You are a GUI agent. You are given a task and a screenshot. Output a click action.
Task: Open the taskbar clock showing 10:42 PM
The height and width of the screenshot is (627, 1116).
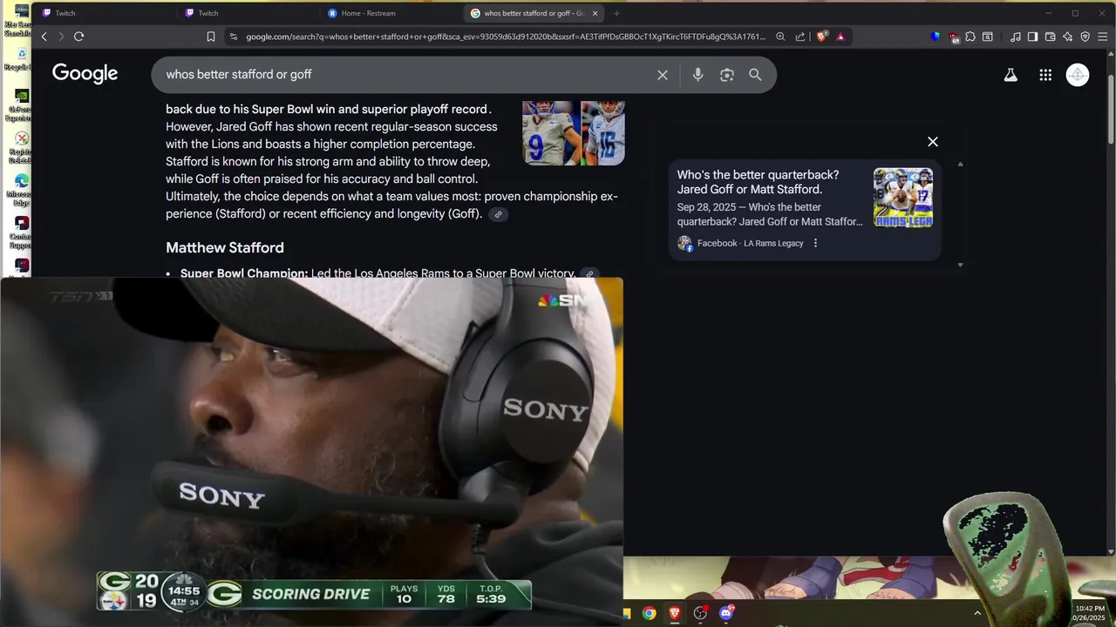point(1090,613)
